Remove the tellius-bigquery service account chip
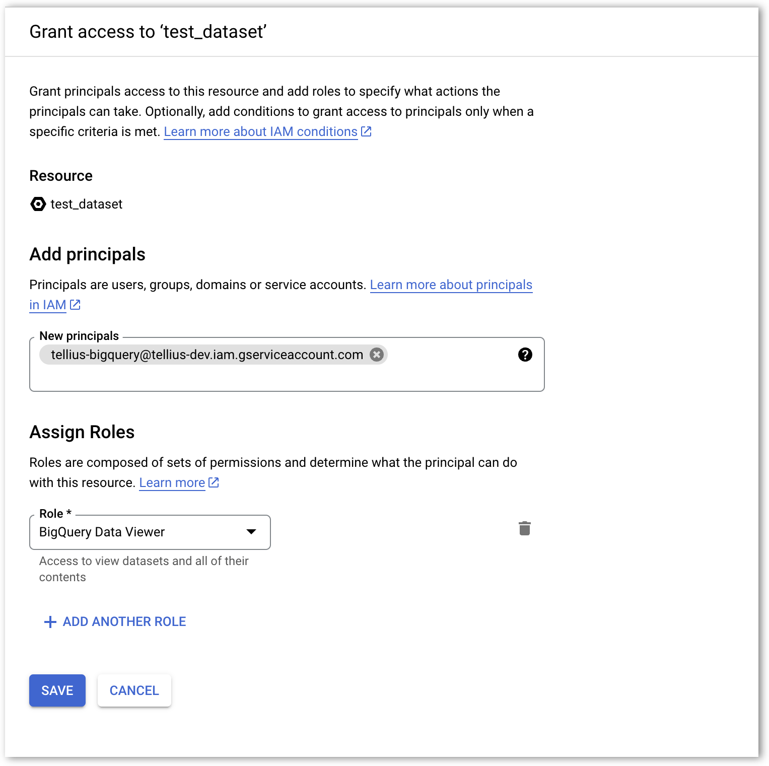The height and width of the screenshot is (766, 769). (377, 355)
